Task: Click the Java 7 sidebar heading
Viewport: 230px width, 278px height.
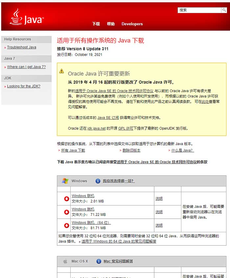Action: pyautogui.click(x=10, y=59)
